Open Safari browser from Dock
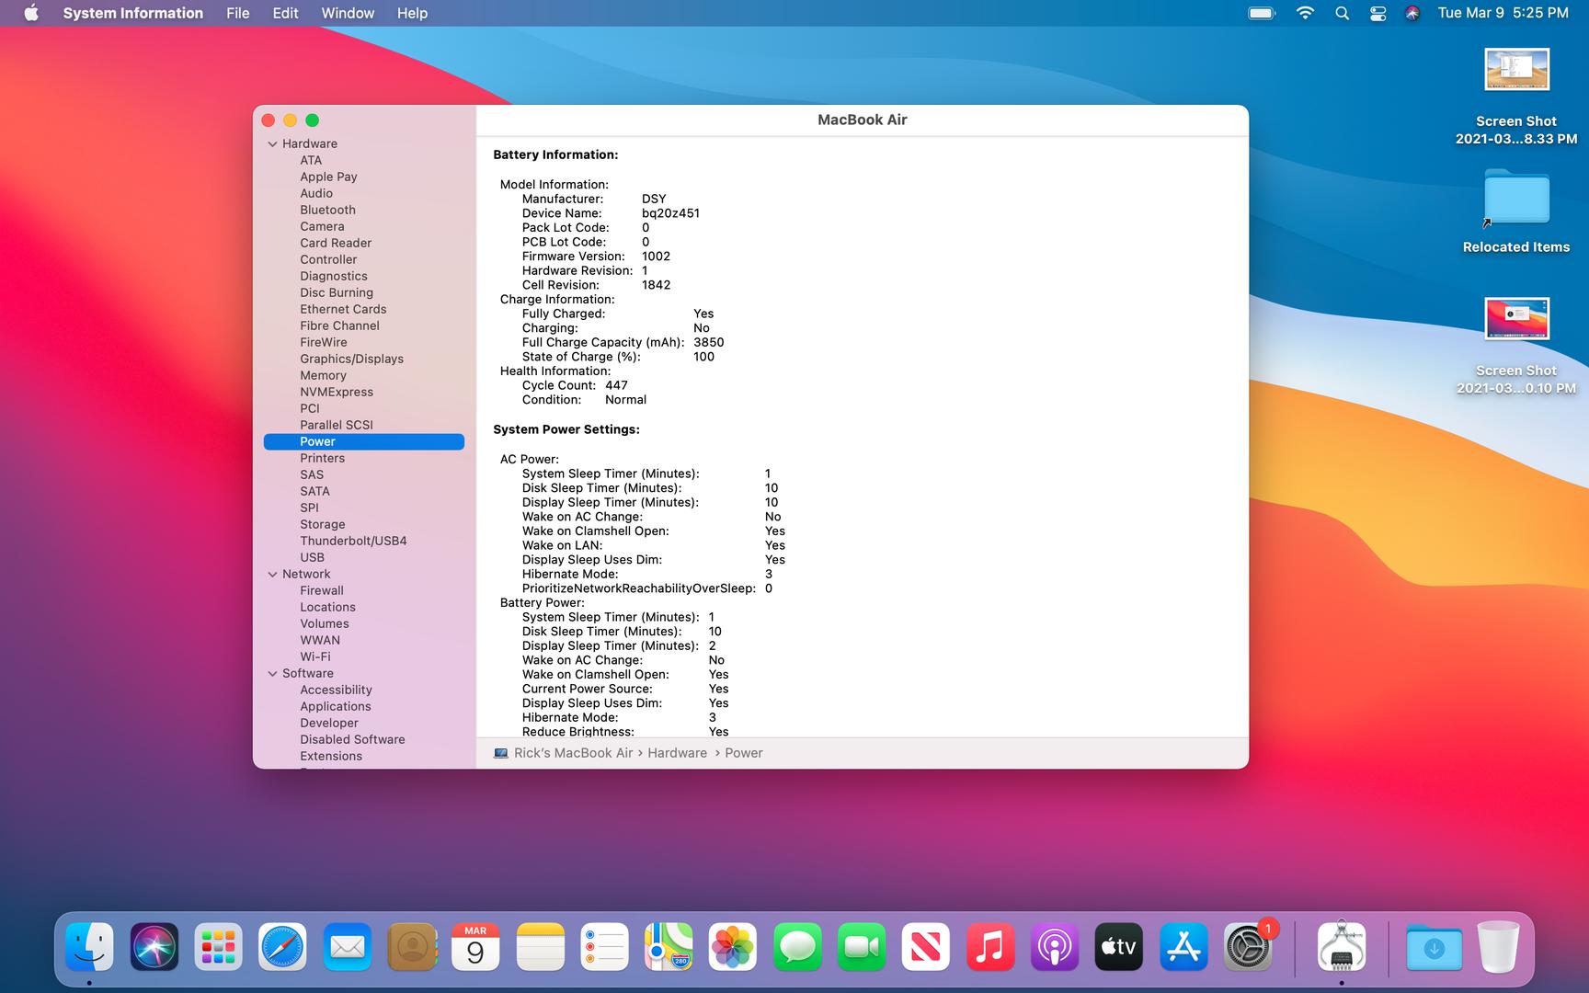This screenshot has width=1589, height=993. pos(282,947)
